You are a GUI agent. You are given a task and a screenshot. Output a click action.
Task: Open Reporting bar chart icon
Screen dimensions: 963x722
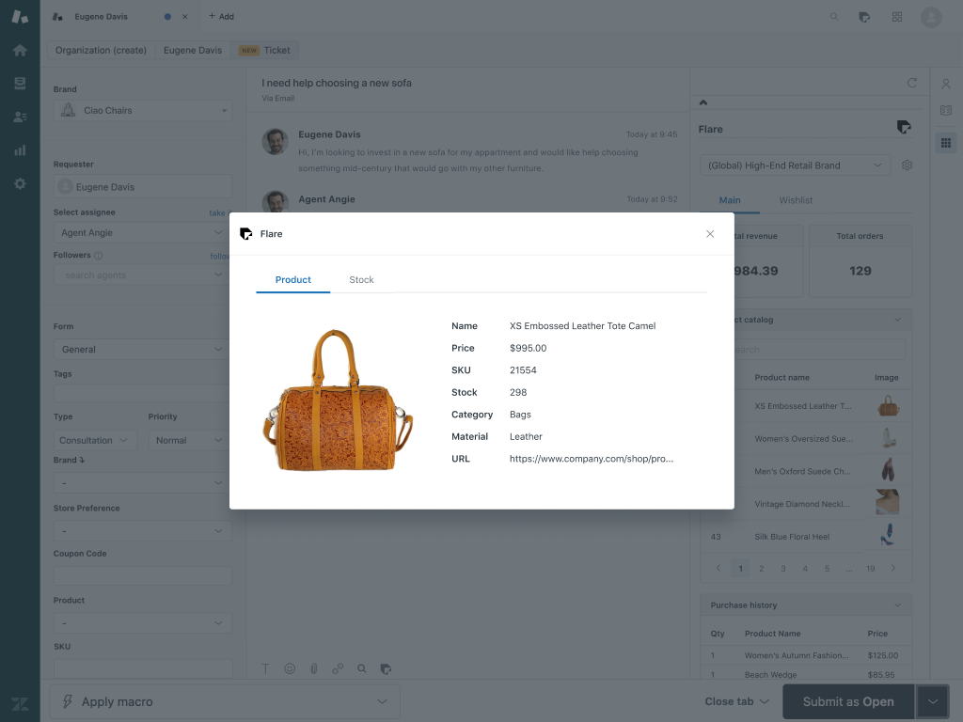coord(20,150)
